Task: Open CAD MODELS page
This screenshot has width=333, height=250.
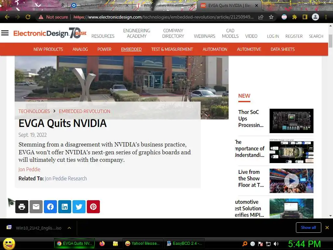Action: 230,34
